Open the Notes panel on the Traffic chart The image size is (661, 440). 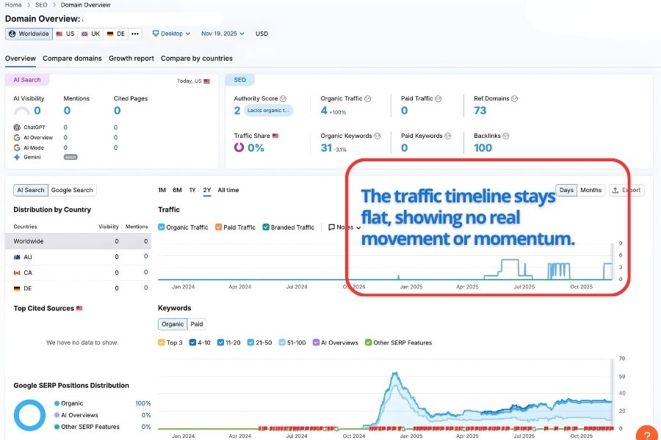click(334, 227)
